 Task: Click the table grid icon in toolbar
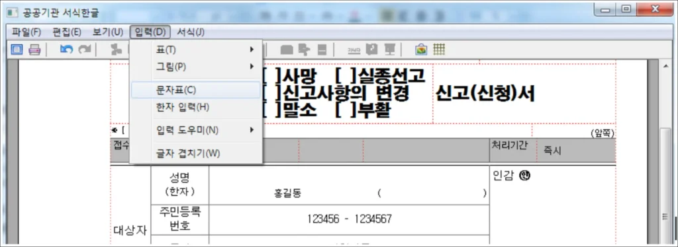pos(440,50)
